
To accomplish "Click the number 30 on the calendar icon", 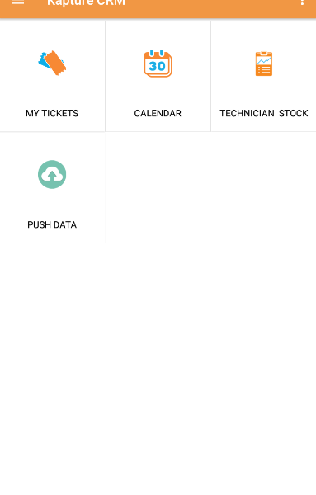I will coord(157,66).
